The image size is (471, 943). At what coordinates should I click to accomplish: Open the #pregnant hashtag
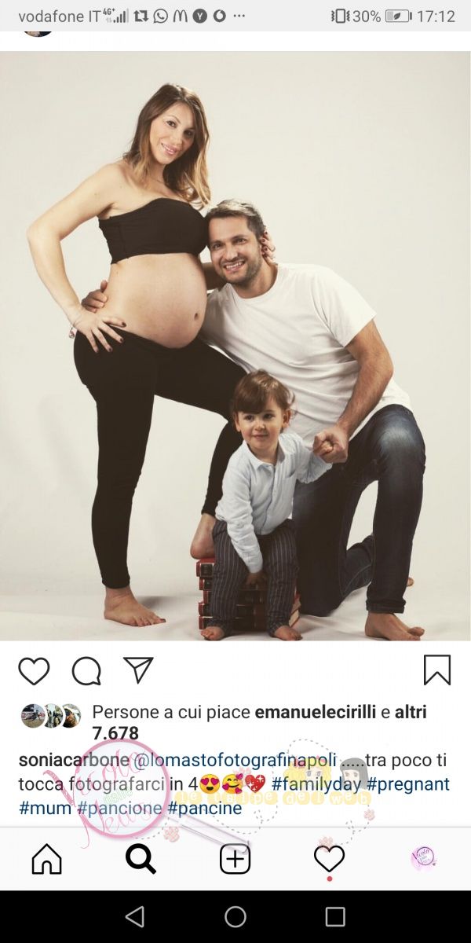[x=408, y=784]
